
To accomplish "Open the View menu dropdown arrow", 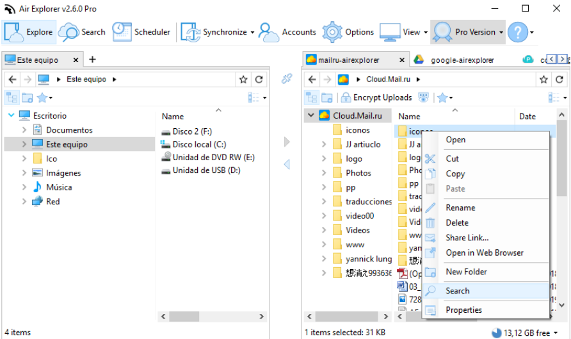I will [x=425, y=33].
